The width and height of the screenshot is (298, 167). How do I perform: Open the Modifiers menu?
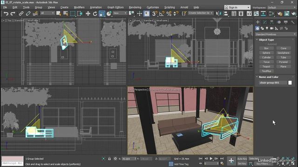tap(79, 7)
